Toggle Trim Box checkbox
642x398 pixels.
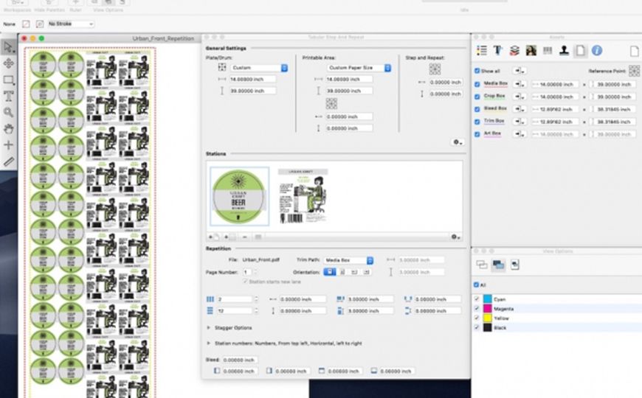point(477,122)
